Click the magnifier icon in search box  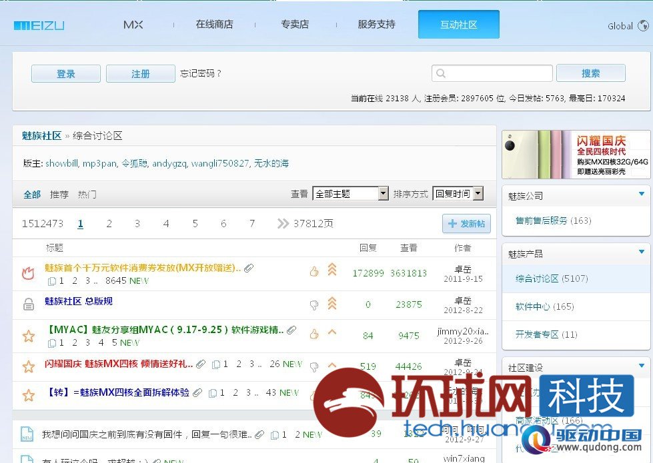tap(441, 74)
